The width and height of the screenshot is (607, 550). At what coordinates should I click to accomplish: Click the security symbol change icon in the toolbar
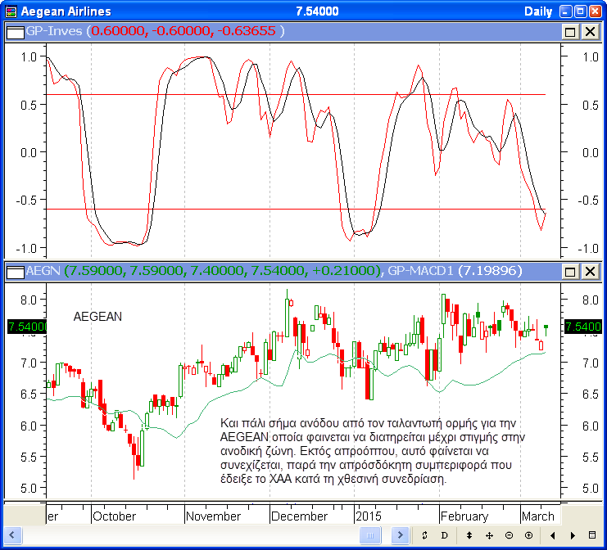tap(424, 535)
